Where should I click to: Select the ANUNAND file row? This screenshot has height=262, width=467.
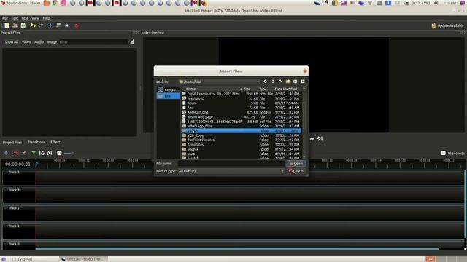click(x=242, y=98)
